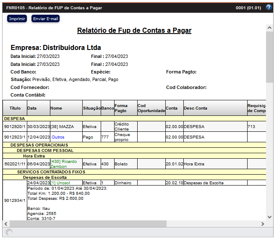The image size is (274, 238).
Task: Open the [1] Unosol supplier link
Action: tap(60, 183)
